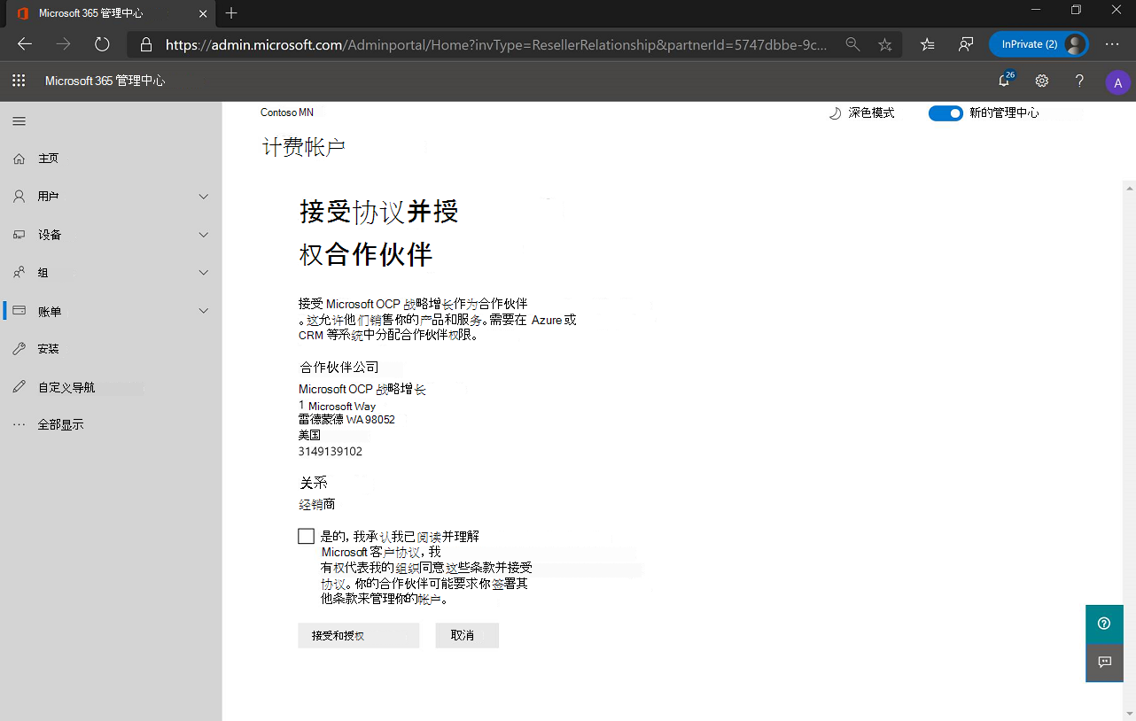
Task: Open the teal help floating button
Action: coord(1104,624)
